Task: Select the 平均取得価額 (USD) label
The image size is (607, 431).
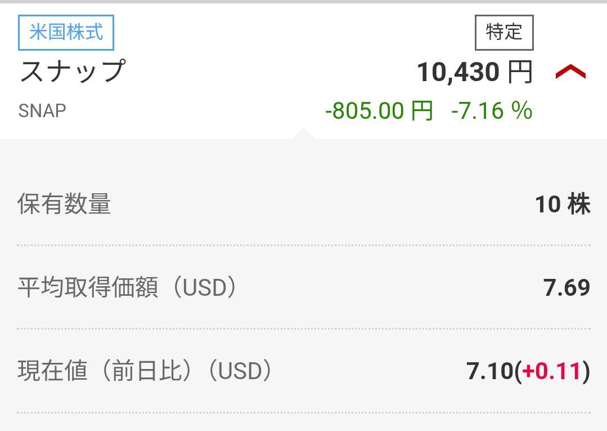Action: [127, 288]
